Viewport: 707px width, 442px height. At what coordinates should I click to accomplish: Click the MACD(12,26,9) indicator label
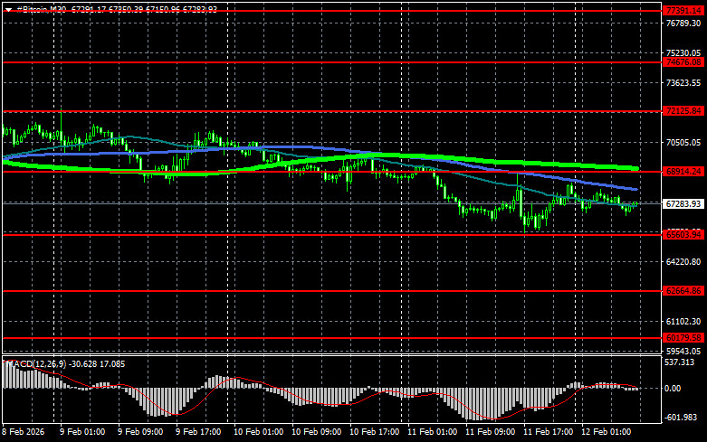click(36, 363)
